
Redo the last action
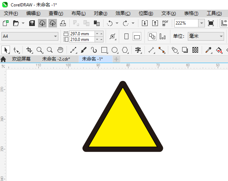tap(126, 23)
